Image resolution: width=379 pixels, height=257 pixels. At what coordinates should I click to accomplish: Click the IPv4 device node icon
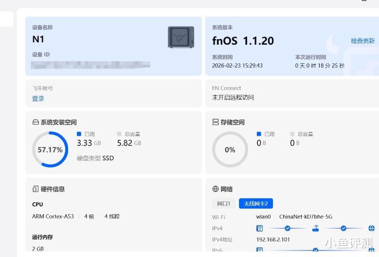[x=259, y=228]
